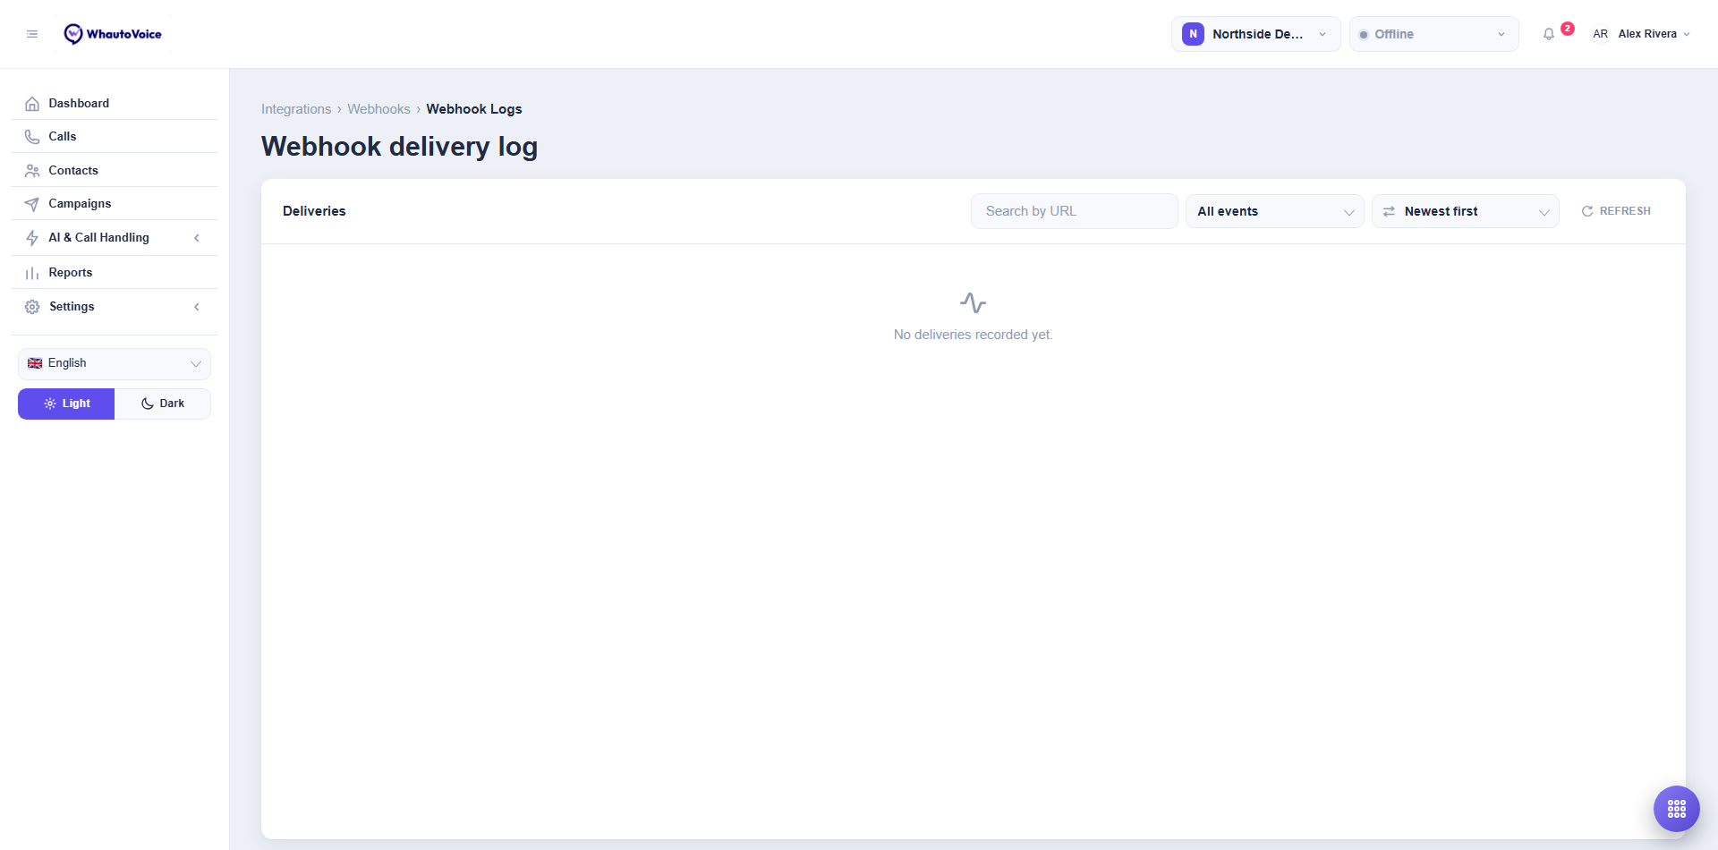Screen dimensions: 1718x850
Task: Expand the AI & Call Handling menu
Action: [x=115, y=238]
